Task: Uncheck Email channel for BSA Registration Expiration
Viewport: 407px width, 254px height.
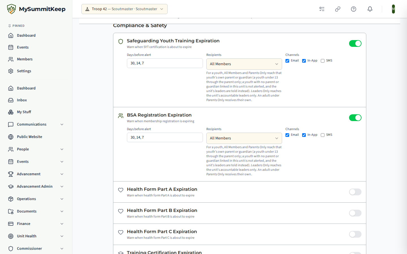Action: (287, 135)
